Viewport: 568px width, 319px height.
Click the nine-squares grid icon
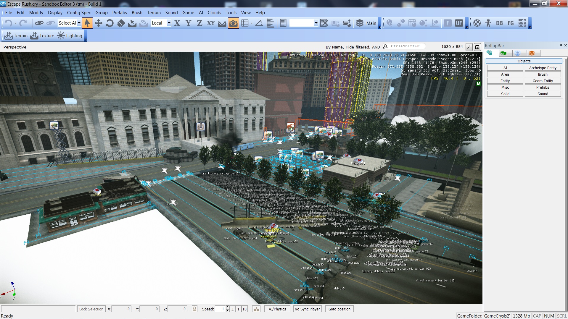coord(522,23)
